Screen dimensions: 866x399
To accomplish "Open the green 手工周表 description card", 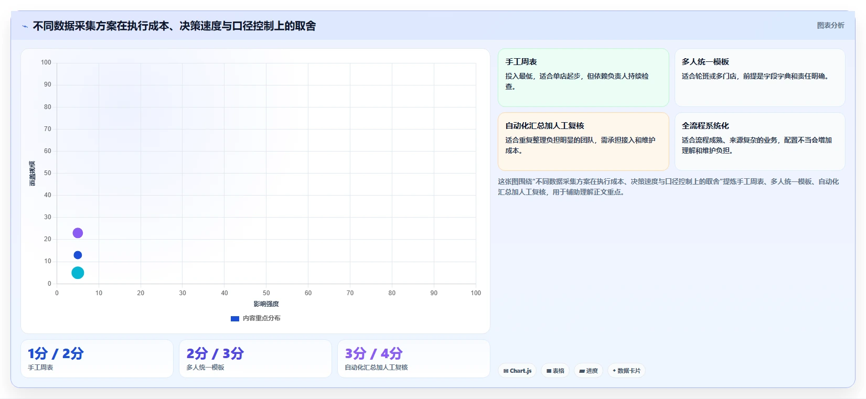I will tap(583, 78).
